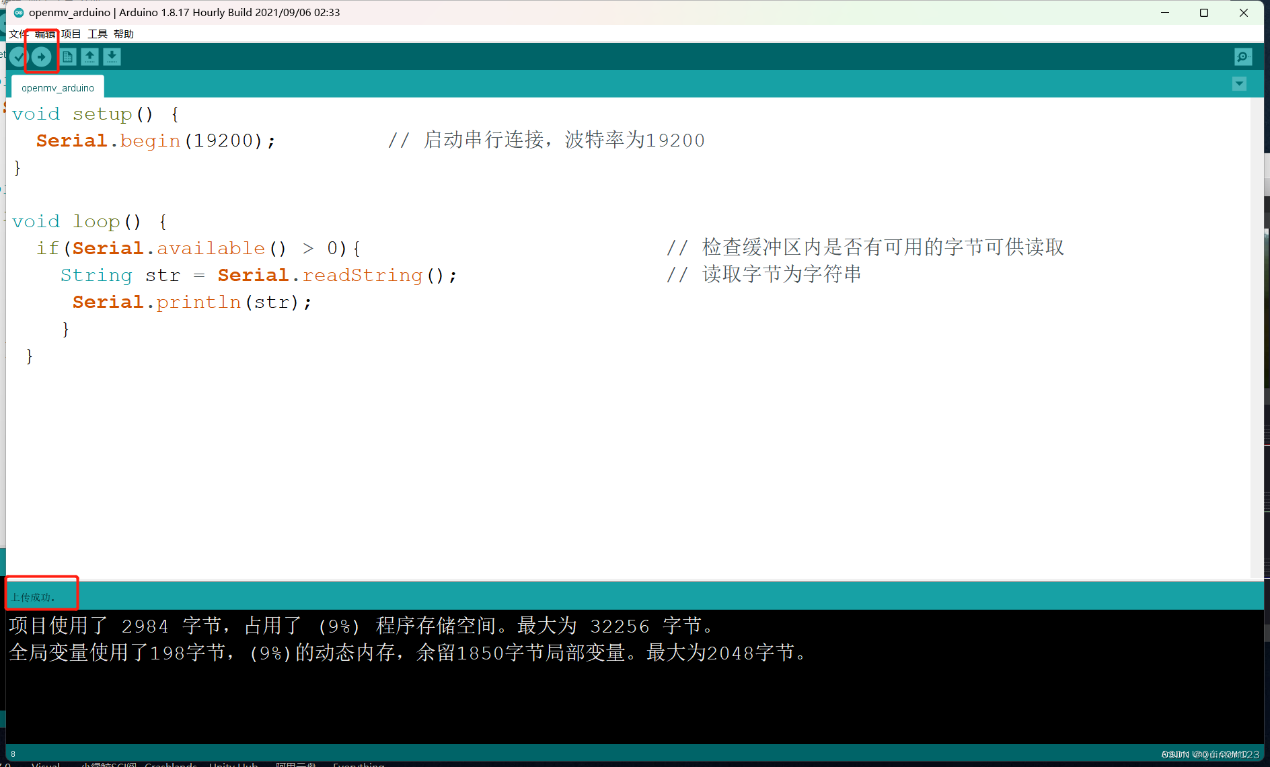Open the Serial Monitor magnifier icon
The width and height of the screenshot is (1270, 767).
(1243, 57)
